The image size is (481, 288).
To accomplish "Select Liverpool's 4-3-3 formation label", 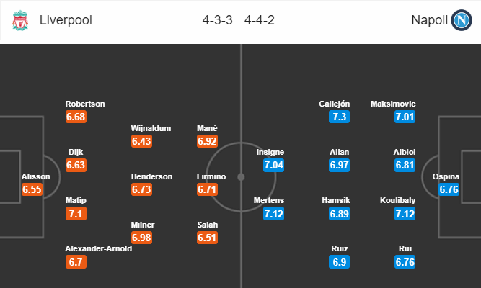I will coord(217,22).
